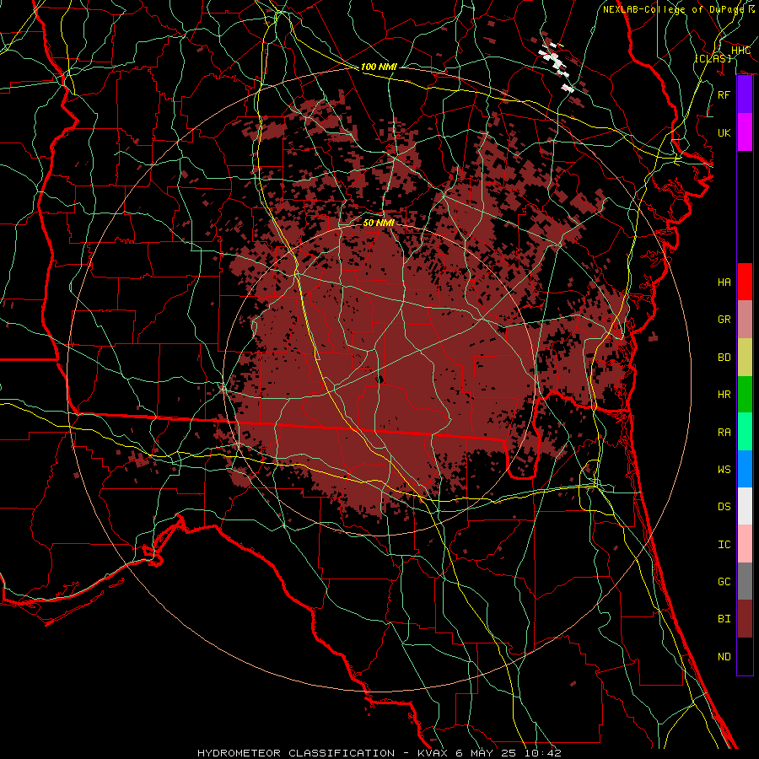Click the 'UK' legend label
The image size is (759, 759).
(x=724, y=132)
